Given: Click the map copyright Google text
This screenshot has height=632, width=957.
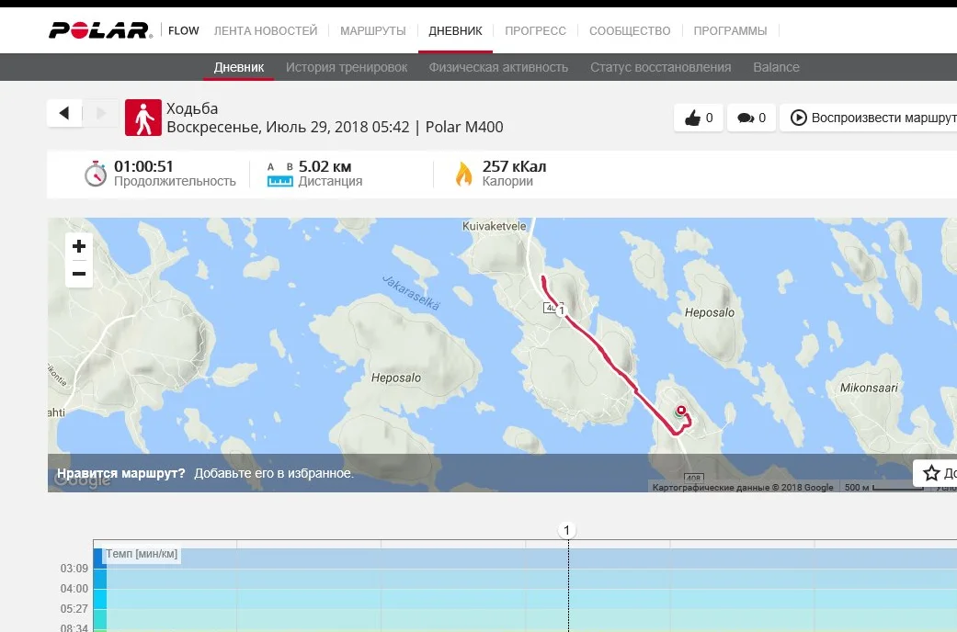Looking at the screenshot, I should click(742, 488).
